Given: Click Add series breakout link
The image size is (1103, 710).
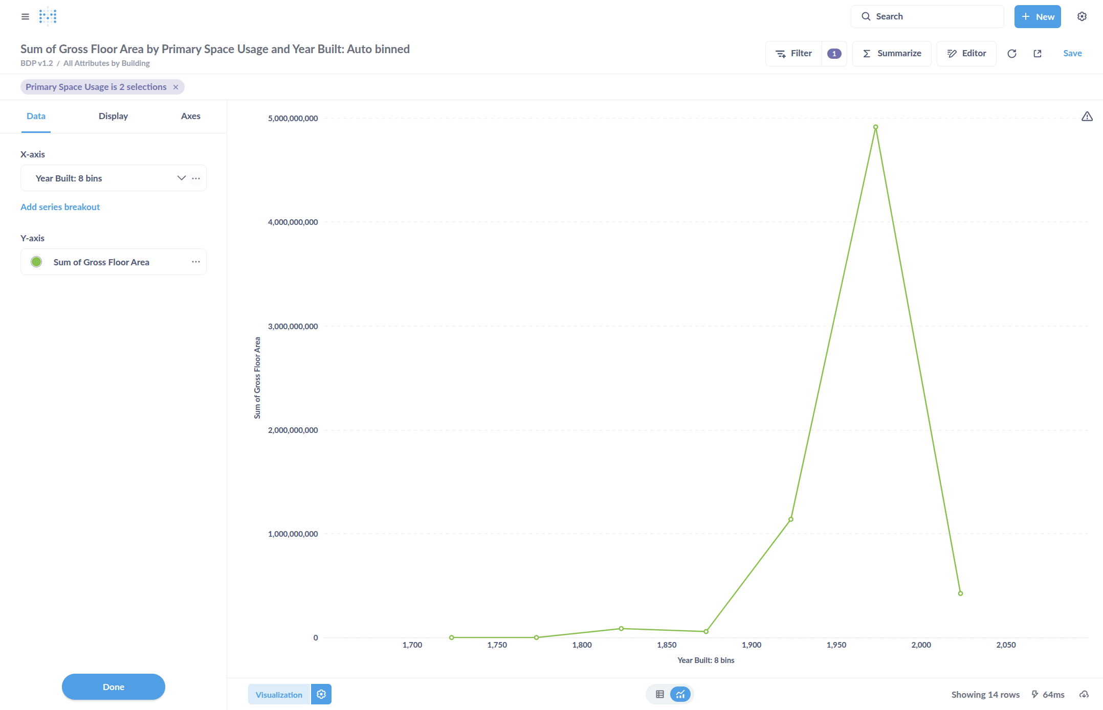Looking at the screenshot, I should click(x=60, y=207).
